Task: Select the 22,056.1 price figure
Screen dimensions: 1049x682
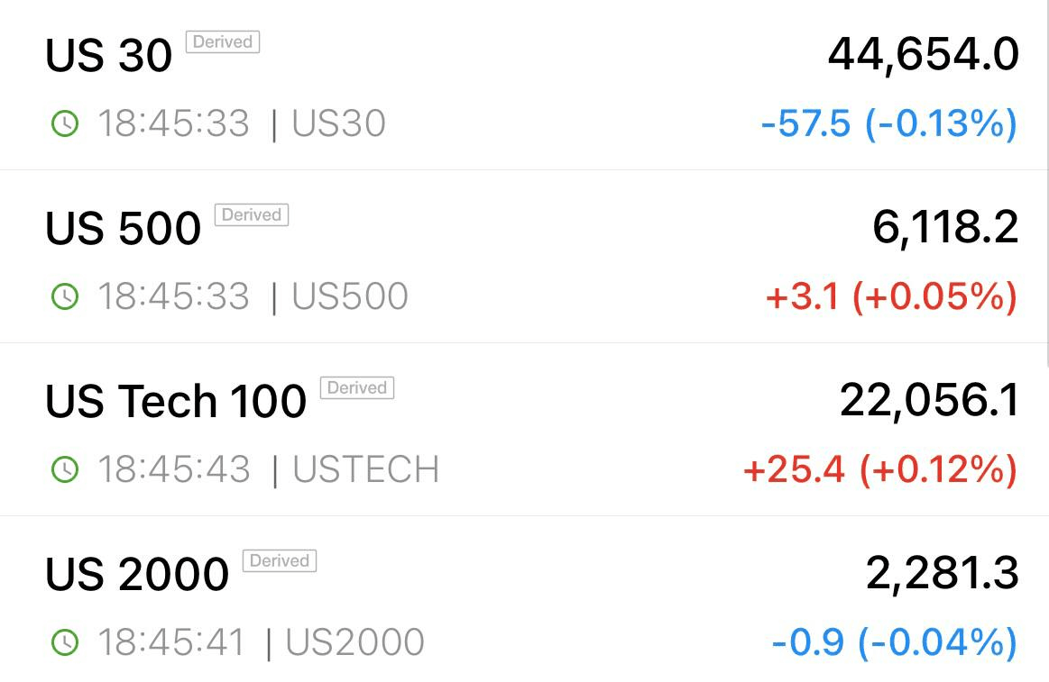Action: point(929,401)
